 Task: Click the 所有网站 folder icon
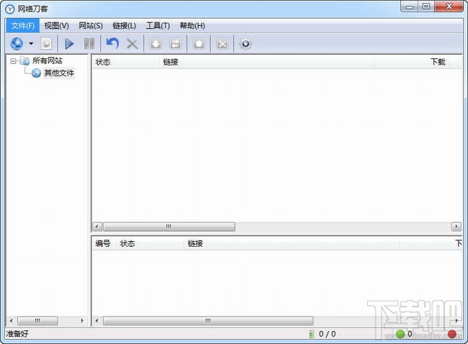click(x=24, y=61)
